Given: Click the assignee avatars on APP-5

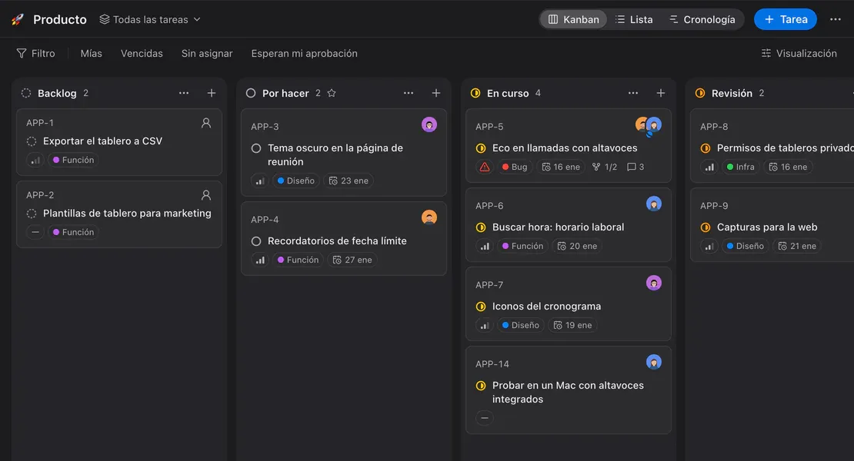Looking at the screenshot, I should coord(649,125).
